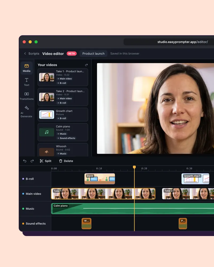This screenshot has height=267, width=214.
Task: Click the refresh icon beside Your videos
Action: [86, 65]
